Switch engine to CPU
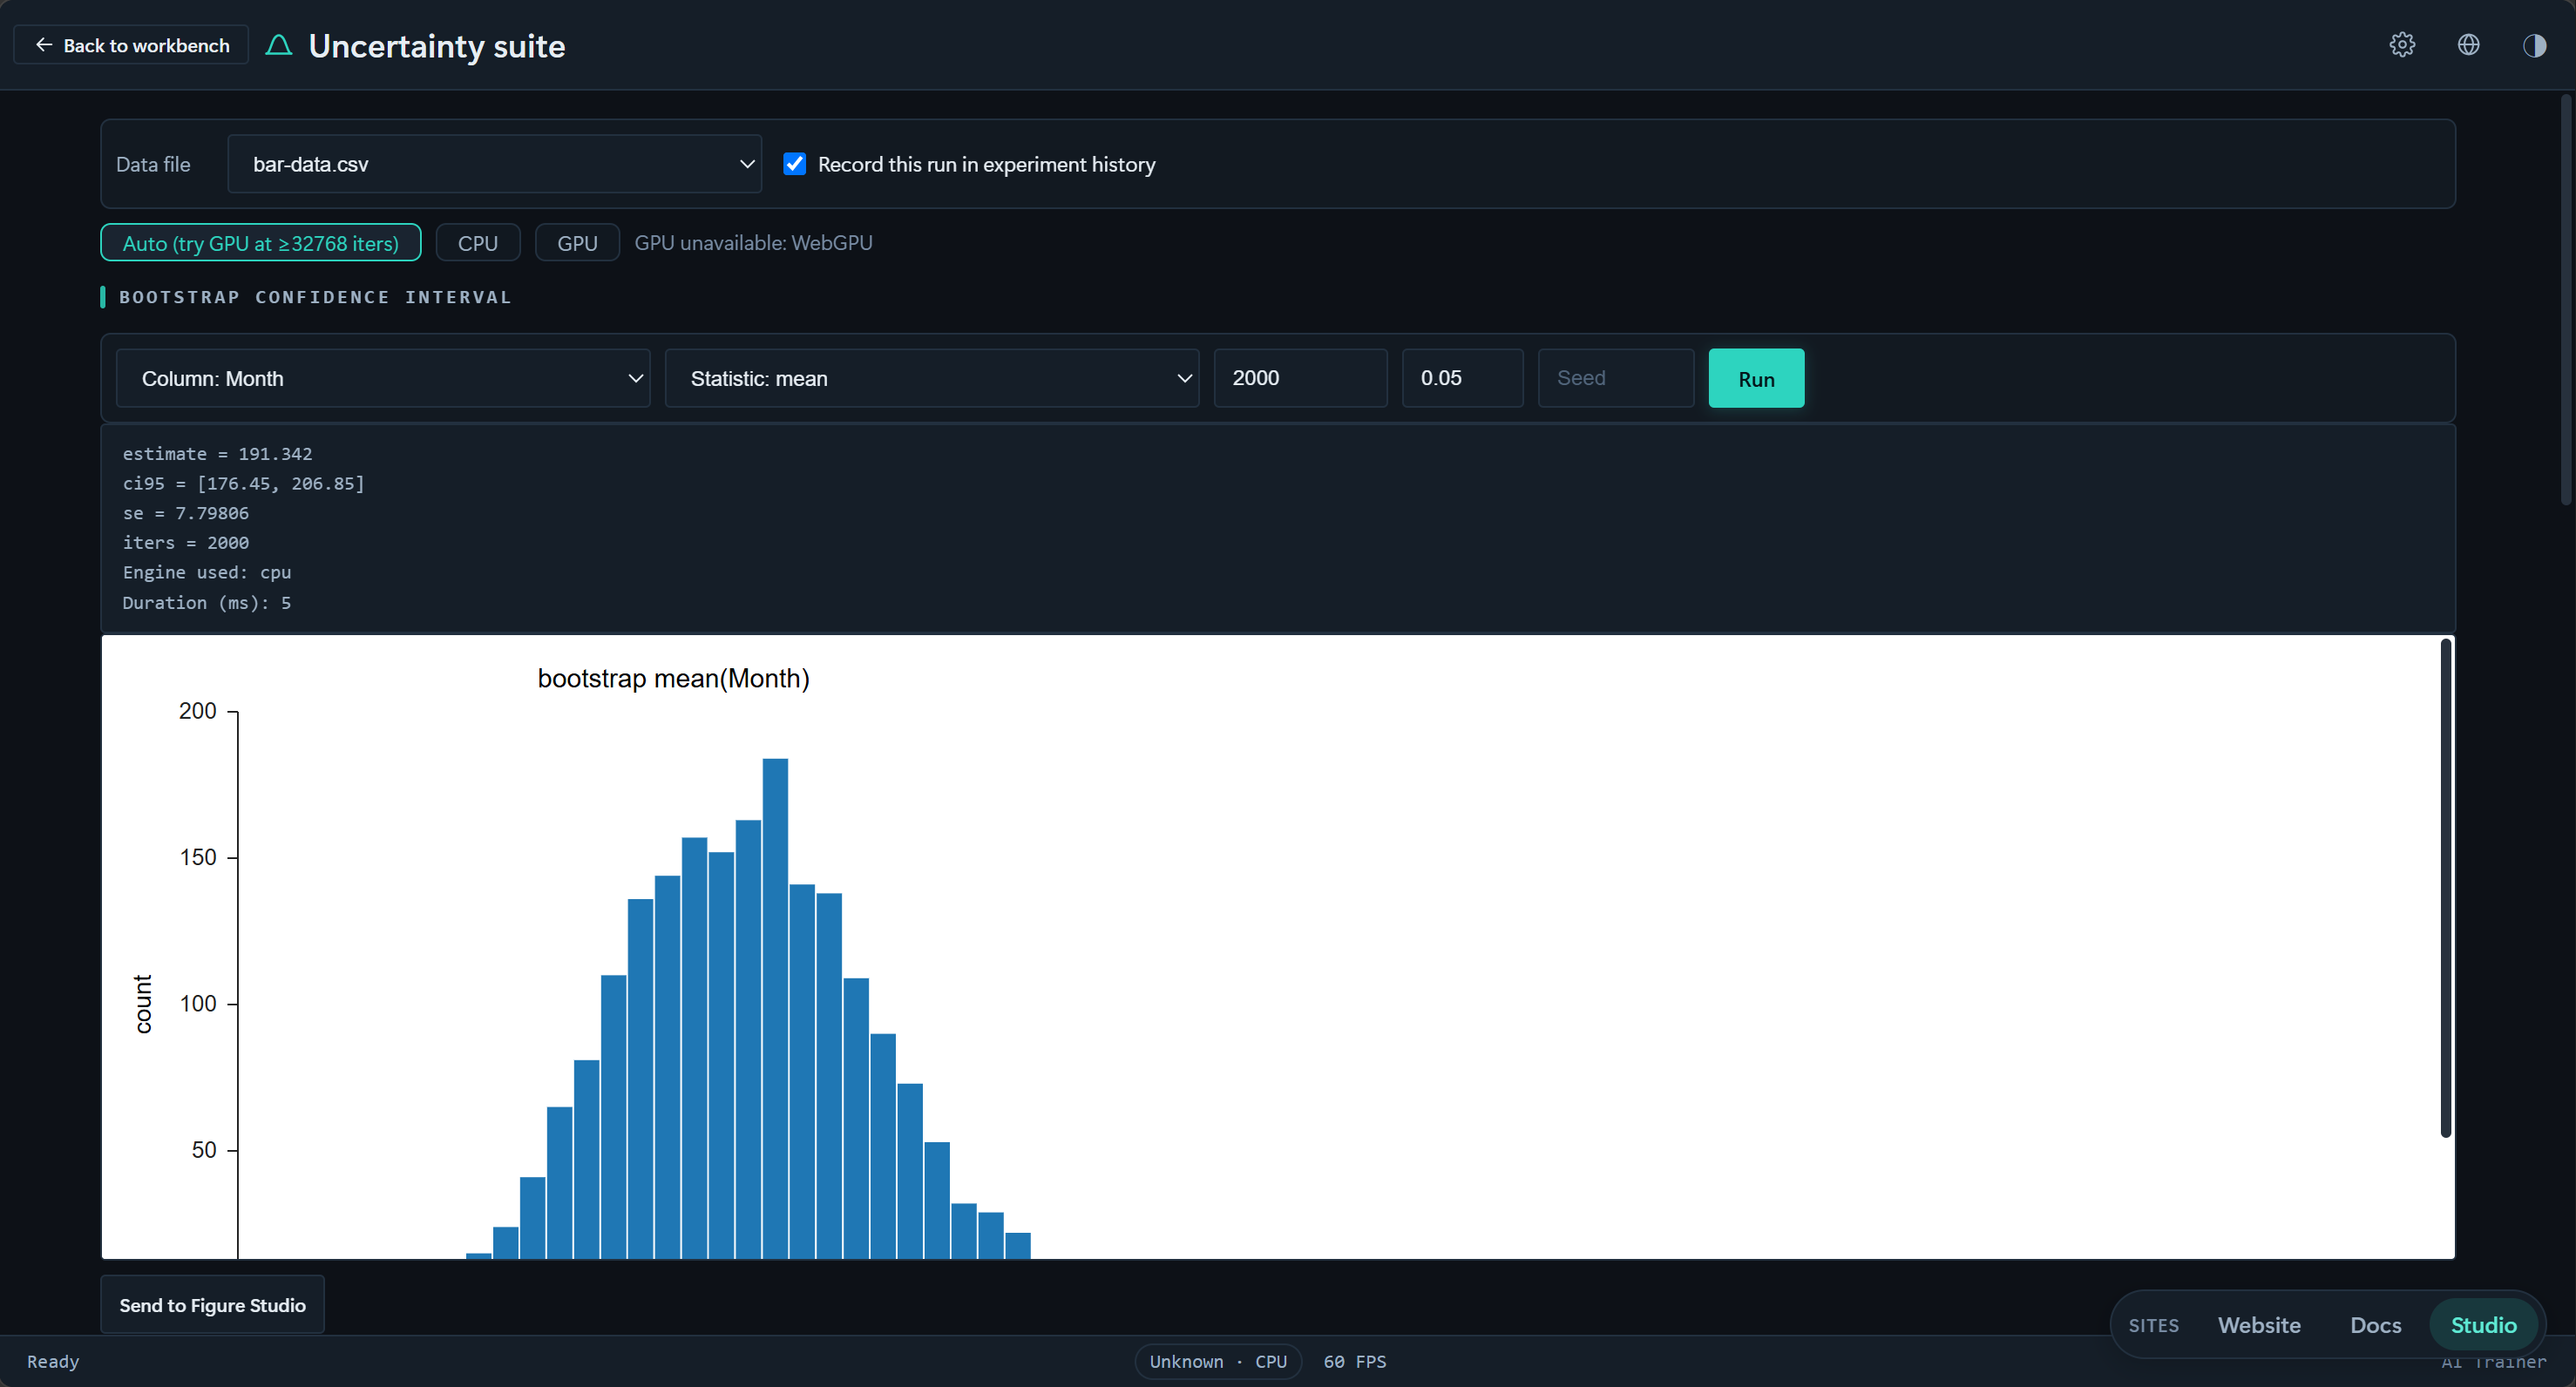The height and width of the screenshot is (1387, 2576). (478, 243)
